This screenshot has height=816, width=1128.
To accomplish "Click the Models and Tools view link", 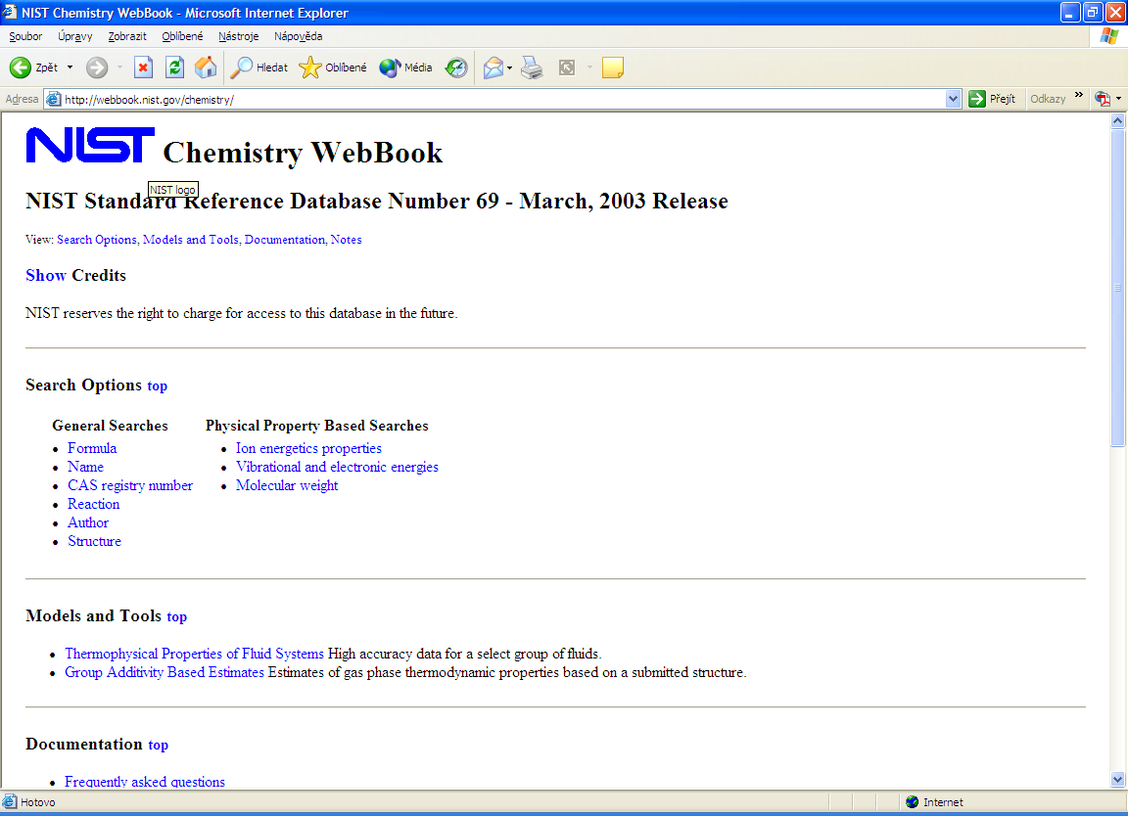I will tap(191, 240).
